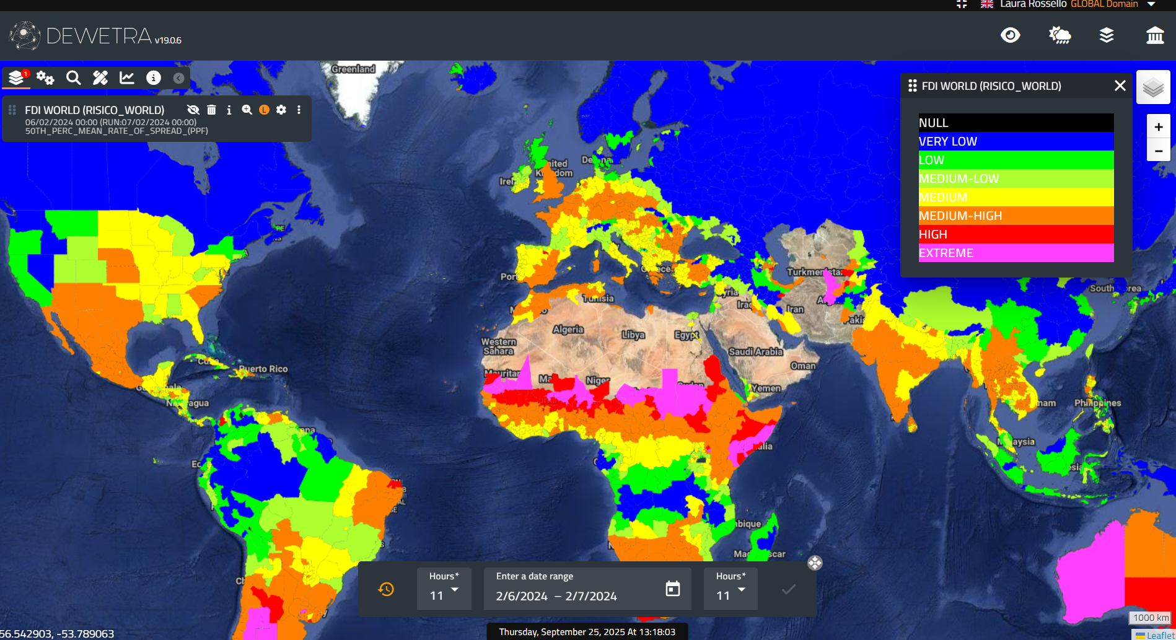Click the date range input field
1176x640 pixels.
570,596
